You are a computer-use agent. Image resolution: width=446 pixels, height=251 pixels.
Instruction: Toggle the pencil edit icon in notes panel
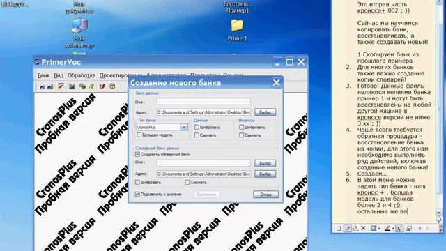click(347, 228)
